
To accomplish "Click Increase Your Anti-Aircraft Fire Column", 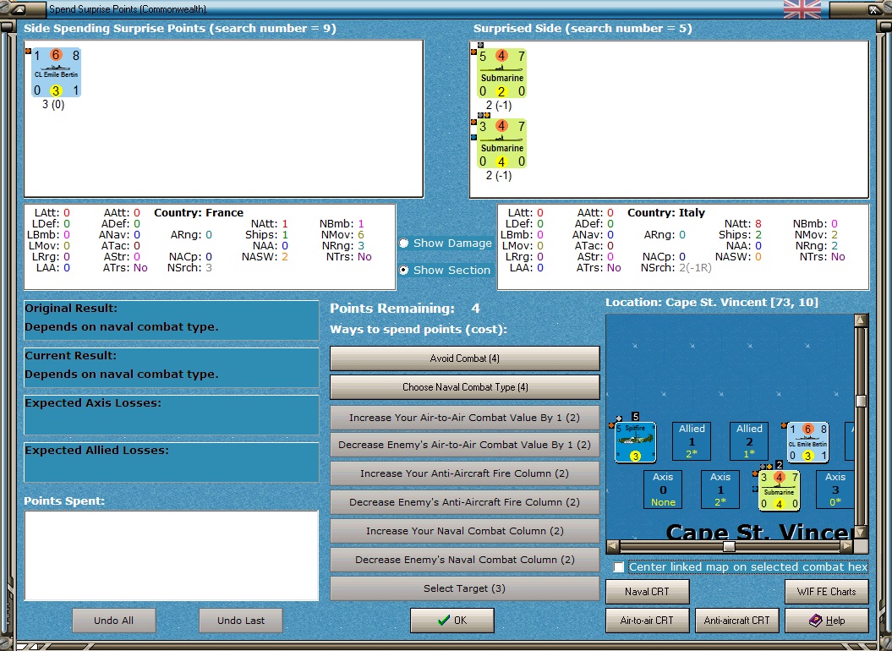I will click(x=465, y=473).
